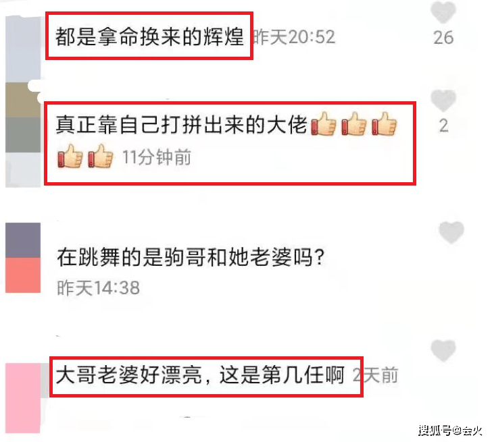Viewport: 492px width, 442px height.
Task: Click timestamp '昨天20:52'
Action: [294, 37]
